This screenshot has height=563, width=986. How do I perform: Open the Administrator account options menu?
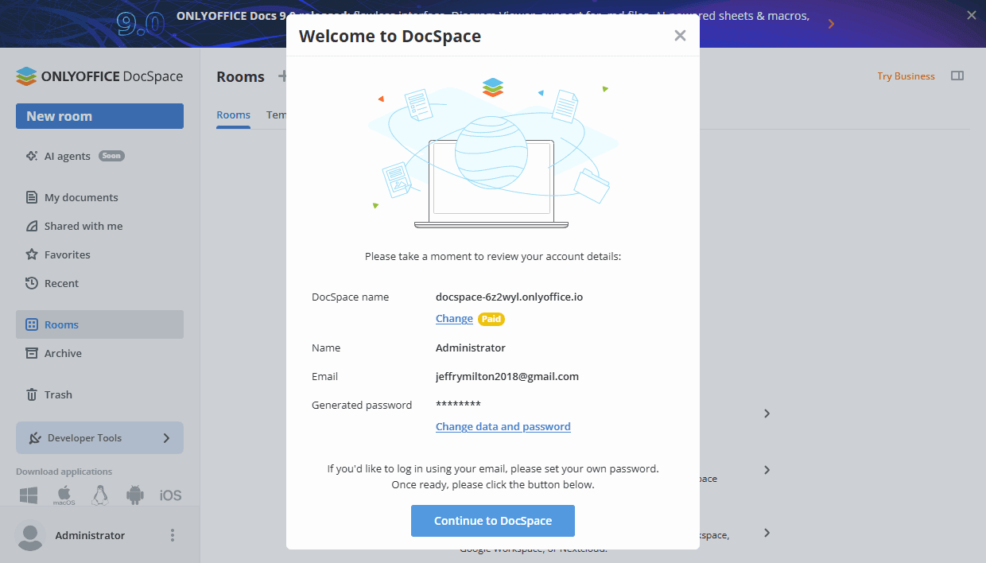click(172, 535)
